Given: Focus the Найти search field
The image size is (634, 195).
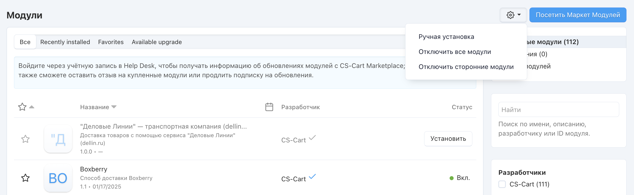Looking at the screenshot, I should pyautogui.click(x=558, y=110).
